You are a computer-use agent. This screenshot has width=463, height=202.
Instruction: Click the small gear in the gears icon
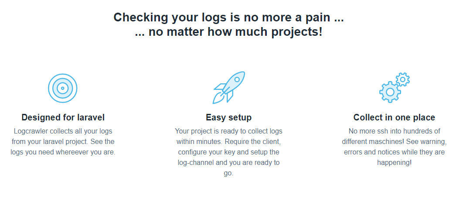(x=403, y=79)
